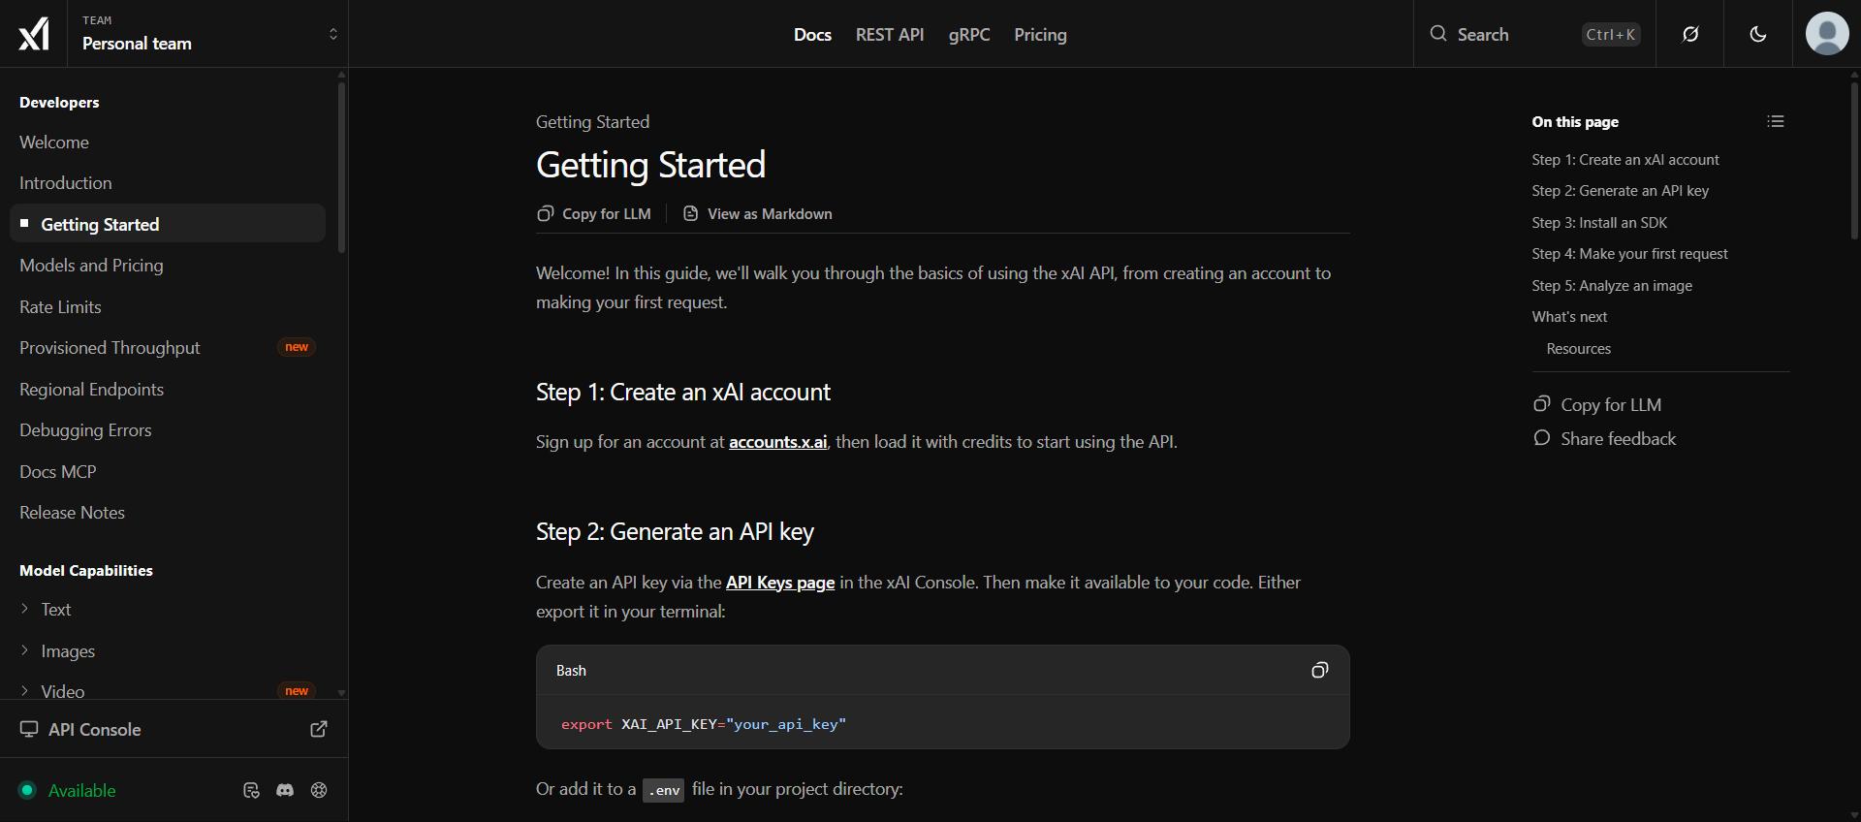1861x822 pixels.
Task: Follow the API Keys page link
Action: tap(780, 583)
